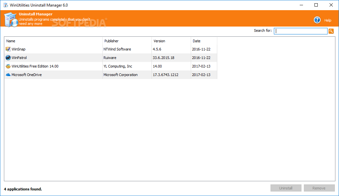Image resolution: width=339 pixels, height=196 pixels.
Task: Click the Uninstall Manager header logo icon
Action: 10,20
